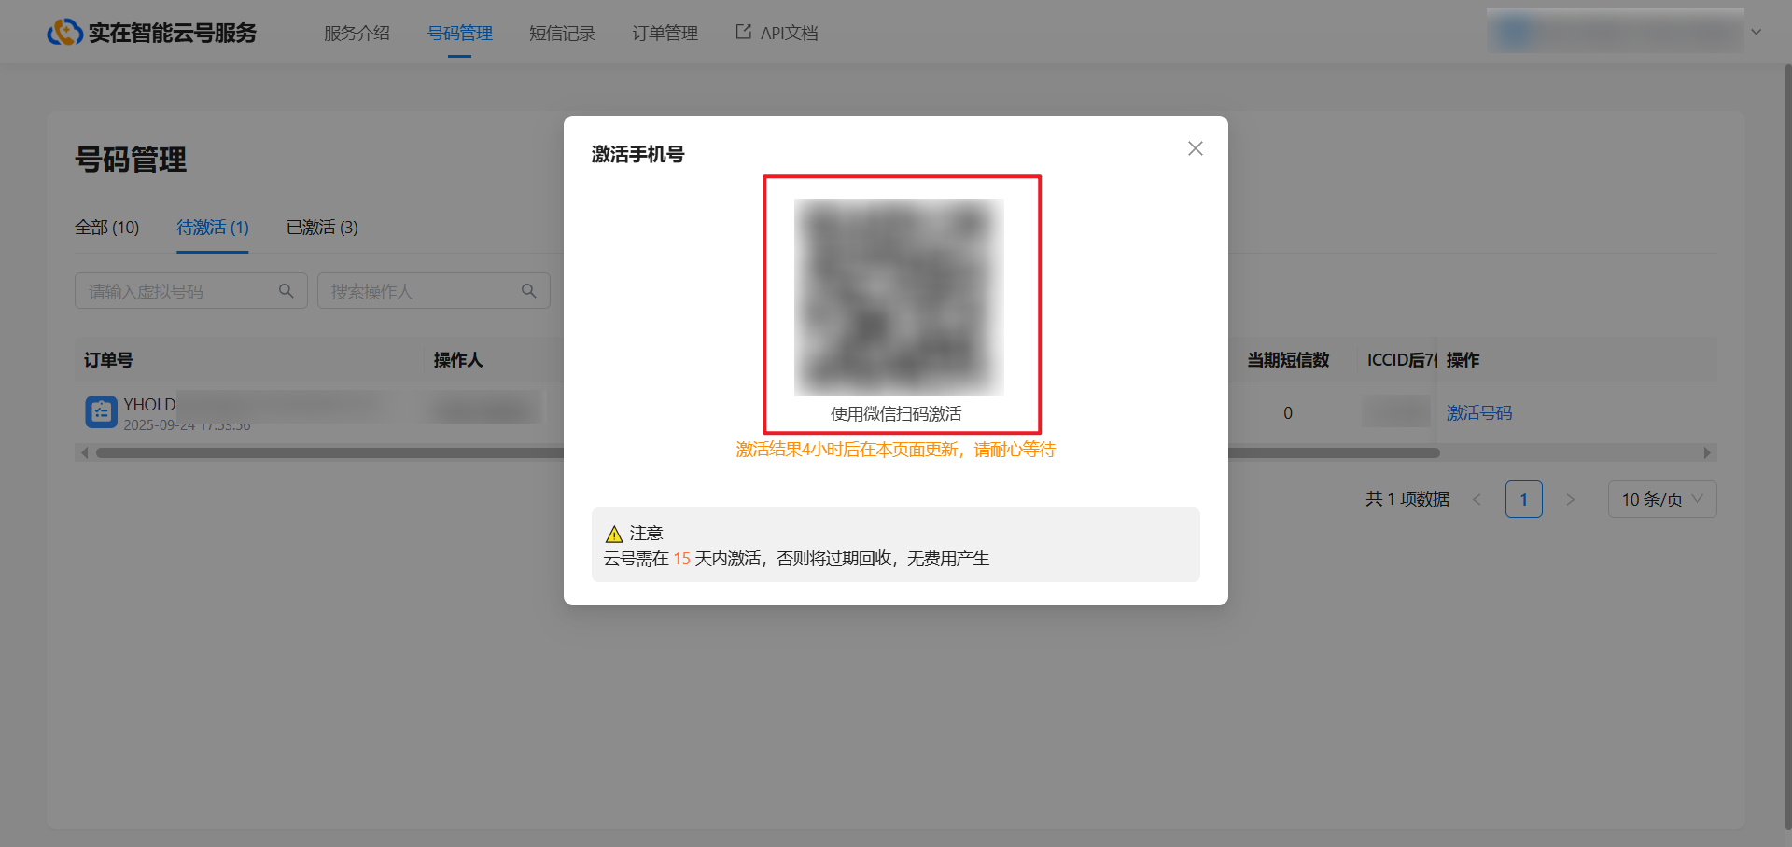
Task: Click the warning icon next to 注意
Action: pos(614,535)
